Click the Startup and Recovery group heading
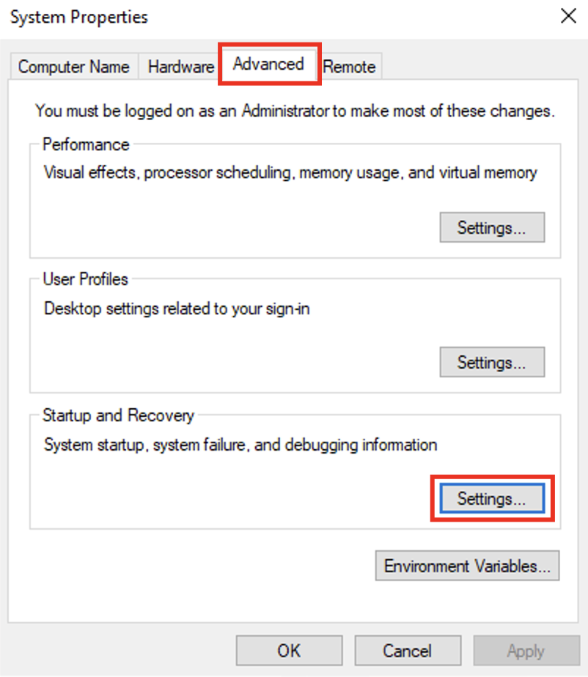The height and width of the screenshot is (677, 588). 118,415
